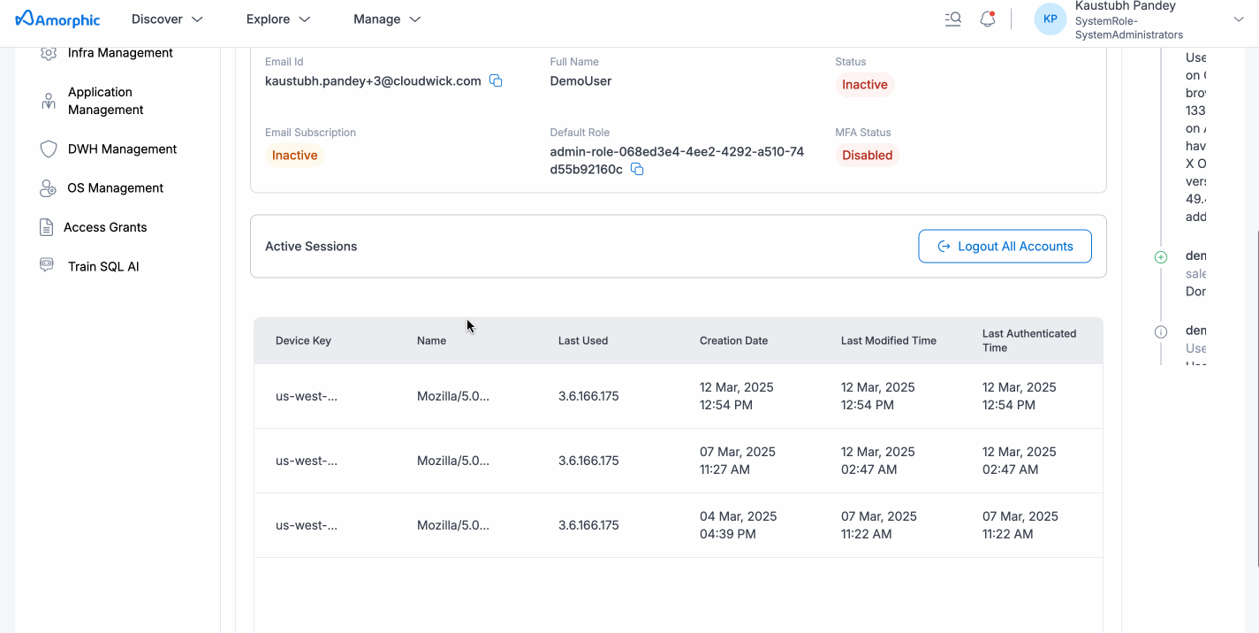The height and width of the screenshot is (633, 1259).
Task: Click the info timeline marker
Action: click(1161, 332)
